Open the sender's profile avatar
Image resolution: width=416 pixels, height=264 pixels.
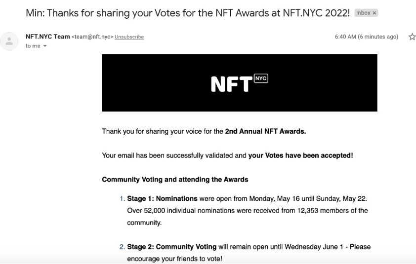(8, 41)
